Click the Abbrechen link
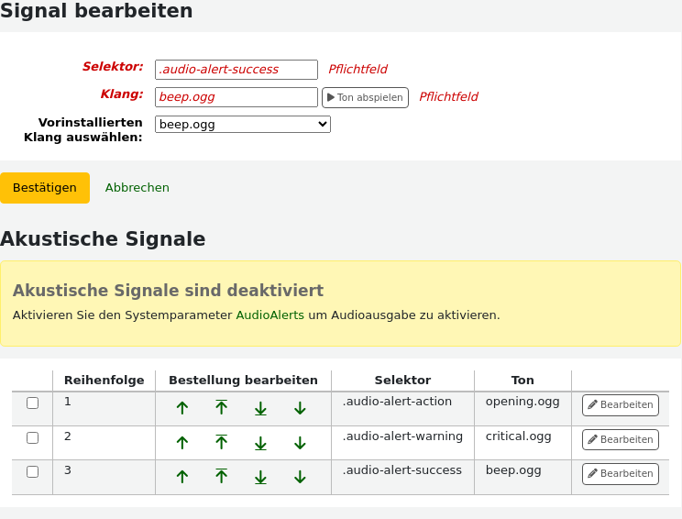682x519 pixels. [137, 188]
